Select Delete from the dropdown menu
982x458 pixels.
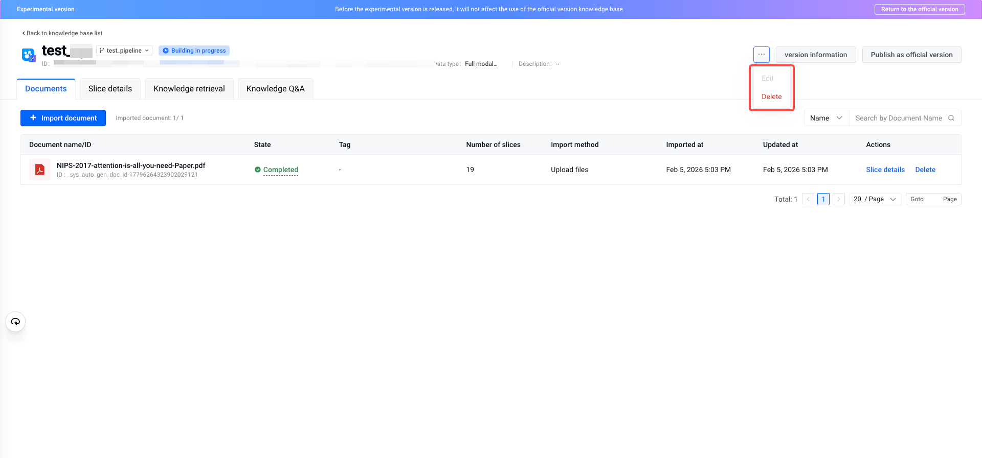click(771, 97)
